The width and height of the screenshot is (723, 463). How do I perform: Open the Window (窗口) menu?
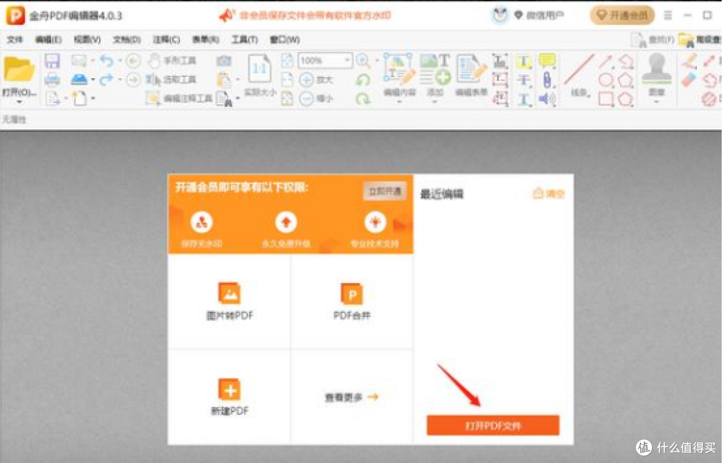pos(285,39)
